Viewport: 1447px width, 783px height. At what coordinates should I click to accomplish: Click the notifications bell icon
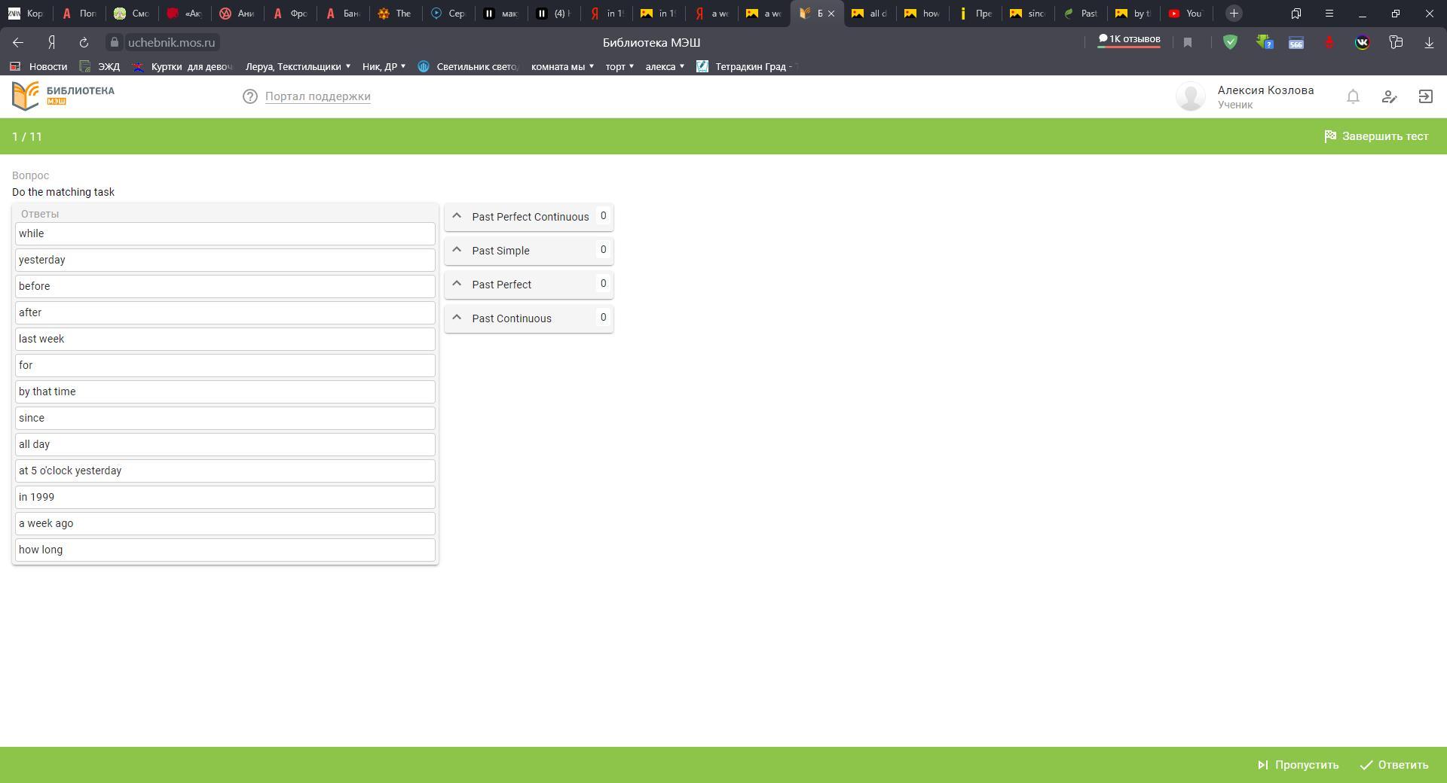point(1353,96)
